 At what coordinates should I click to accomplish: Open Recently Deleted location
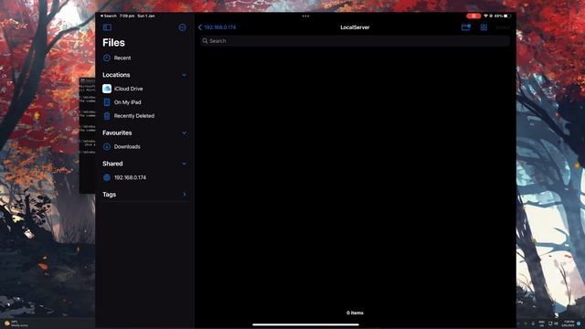129,116
